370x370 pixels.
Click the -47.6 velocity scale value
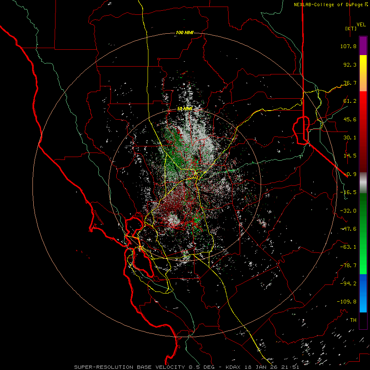coord(348,229)
